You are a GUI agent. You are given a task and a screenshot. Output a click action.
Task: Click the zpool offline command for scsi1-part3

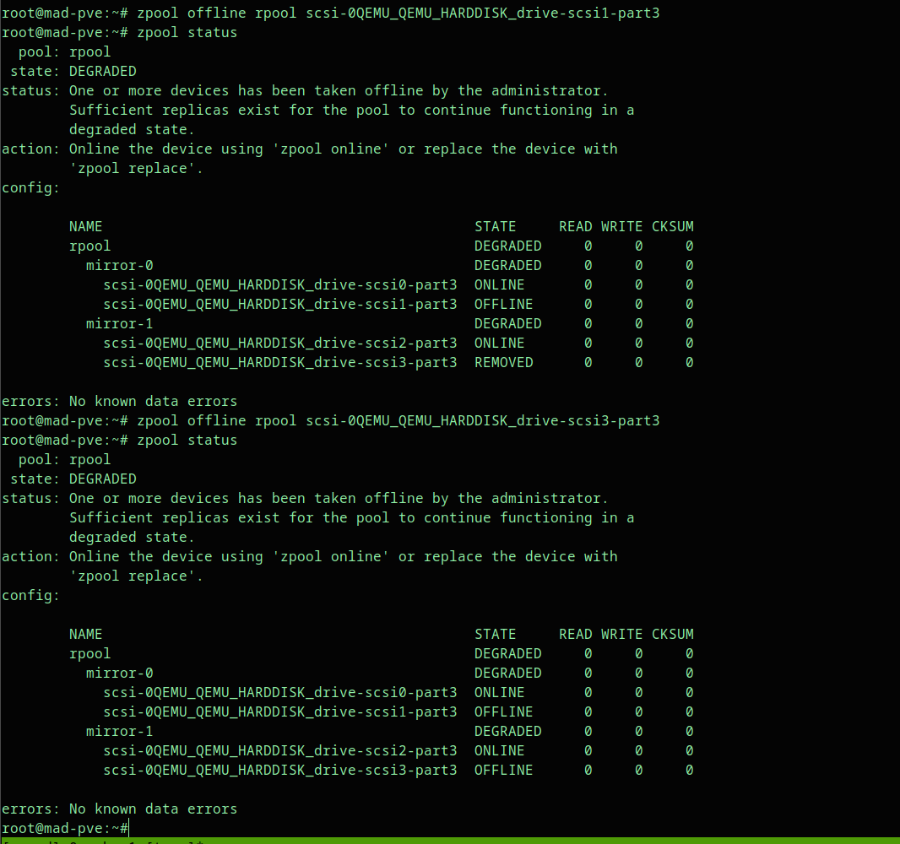(x=398, y=14)
